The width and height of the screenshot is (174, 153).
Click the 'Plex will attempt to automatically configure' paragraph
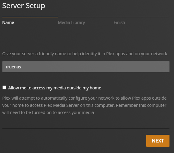(x=84, y=105)
